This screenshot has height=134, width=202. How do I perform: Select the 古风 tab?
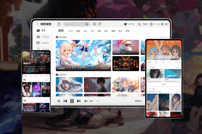85,31
